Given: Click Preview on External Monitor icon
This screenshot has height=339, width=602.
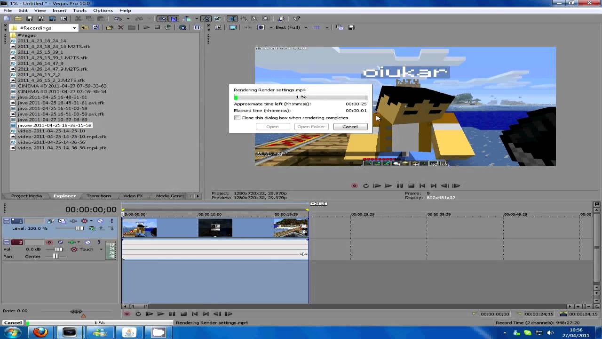Looking at the screenshot, I should (232, 27).
